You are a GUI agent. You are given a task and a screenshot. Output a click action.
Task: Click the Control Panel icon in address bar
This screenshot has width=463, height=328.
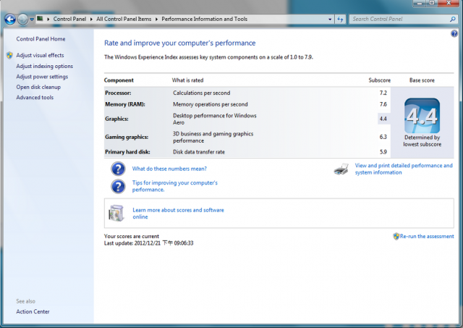(40, 19)
